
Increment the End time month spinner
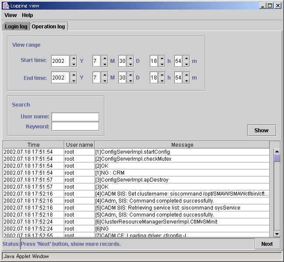tap(104, 75)
